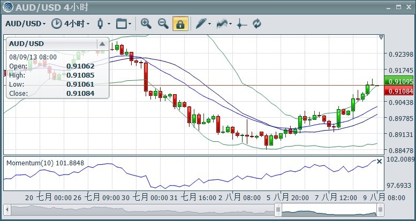Click the chart template window icon
Viewport: 416px width, 221px height.
pyautogui.click(x=122, y=24)
